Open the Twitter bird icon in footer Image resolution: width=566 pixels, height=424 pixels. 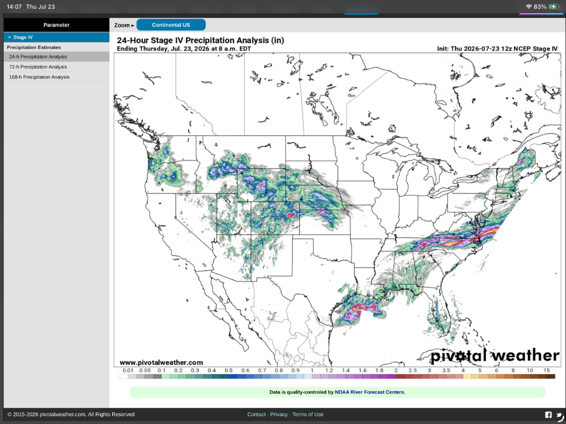(x=560, y=415)
